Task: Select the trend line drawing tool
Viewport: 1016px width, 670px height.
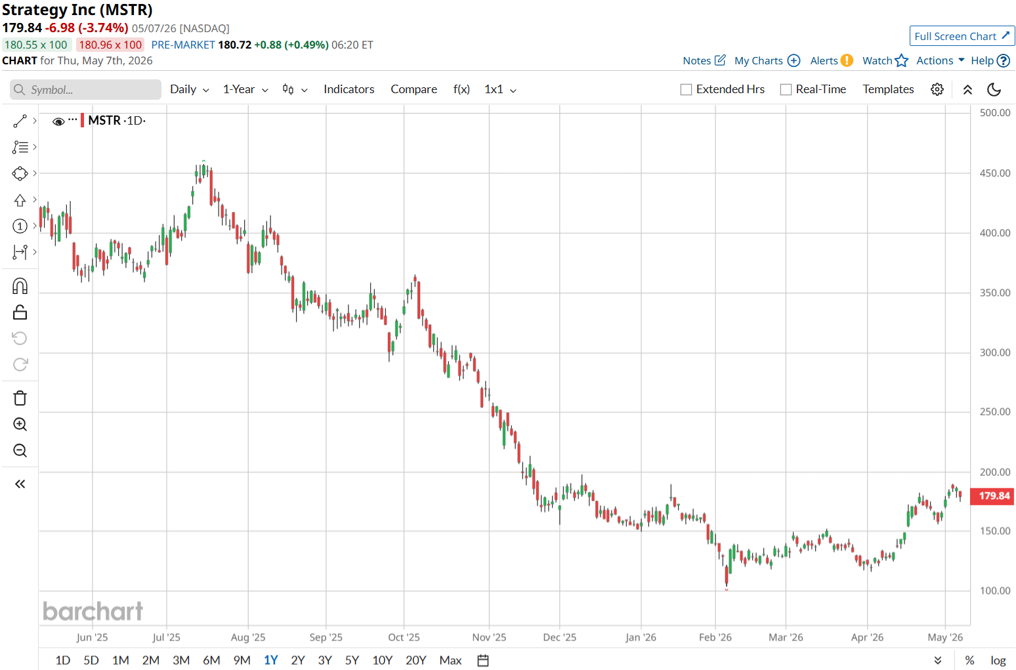Action: click(x=20, y=121)
